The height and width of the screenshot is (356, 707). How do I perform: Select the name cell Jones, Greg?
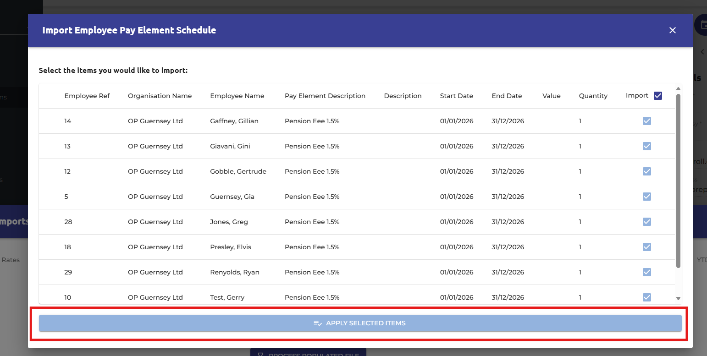click(229, 222)
